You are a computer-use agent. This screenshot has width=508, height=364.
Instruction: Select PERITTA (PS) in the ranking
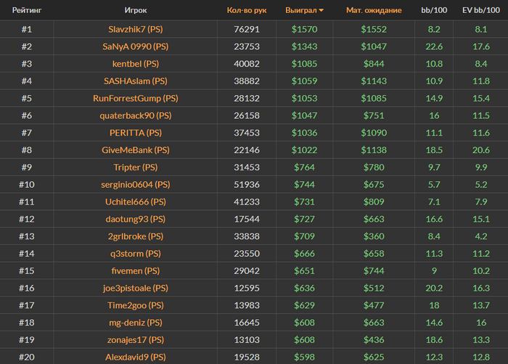(136, 133)
